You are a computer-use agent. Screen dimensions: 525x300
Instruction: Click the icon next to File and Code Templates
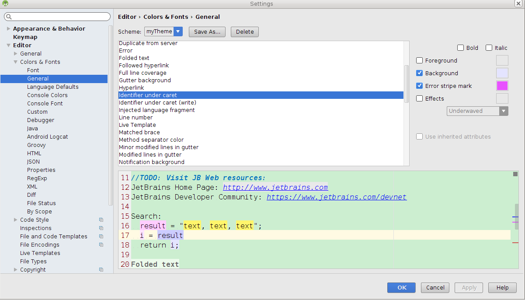101,236
